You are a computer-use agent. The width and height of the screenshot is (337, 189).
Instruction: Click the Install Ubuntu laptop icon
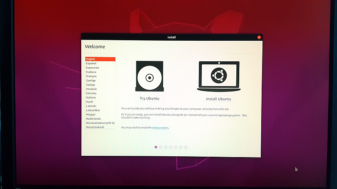coord(219,76)
